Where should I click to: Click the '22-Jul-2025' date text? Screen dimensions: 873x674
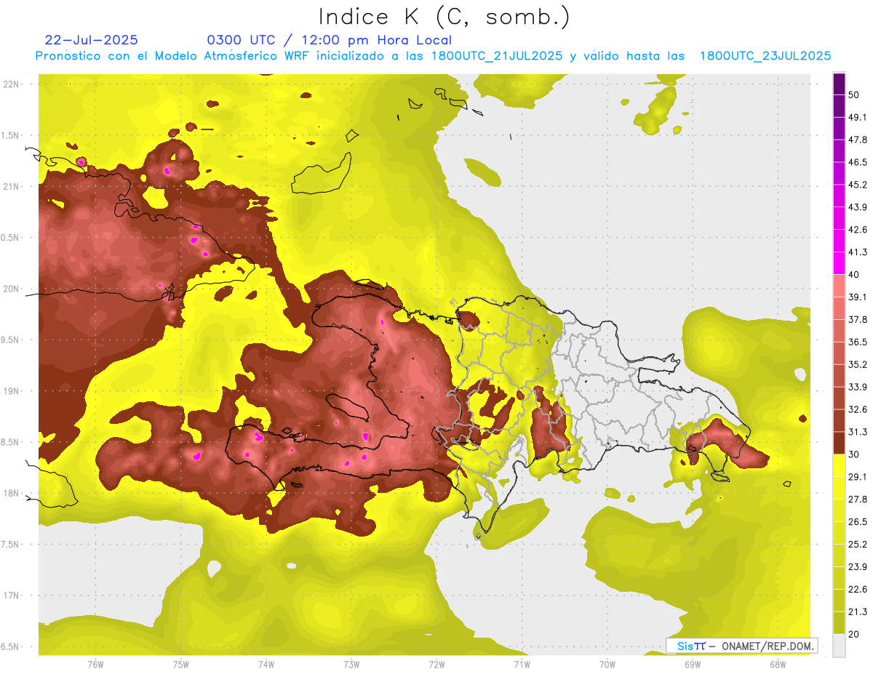pyautogui.click(x=91, y=40)
